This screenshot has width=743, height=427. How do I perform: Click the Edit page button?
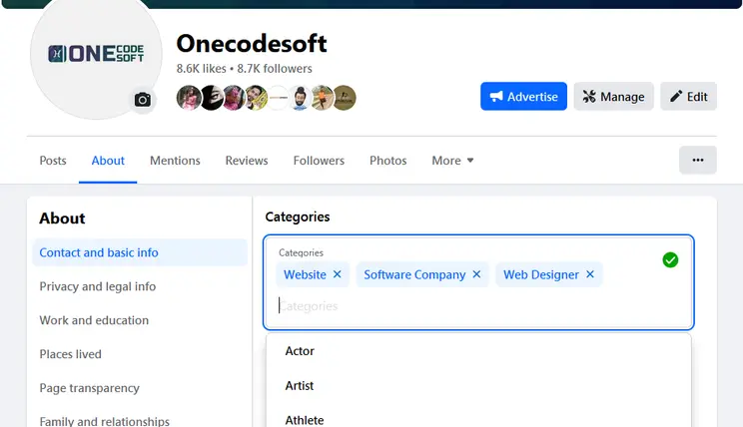(x=688, y=96)
